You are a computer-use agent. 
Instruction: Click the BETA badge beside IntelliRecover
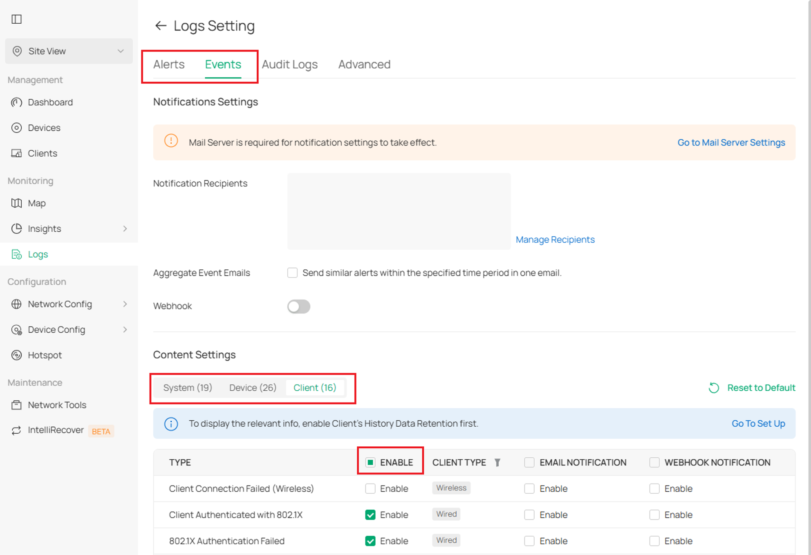tap(101, 431)
